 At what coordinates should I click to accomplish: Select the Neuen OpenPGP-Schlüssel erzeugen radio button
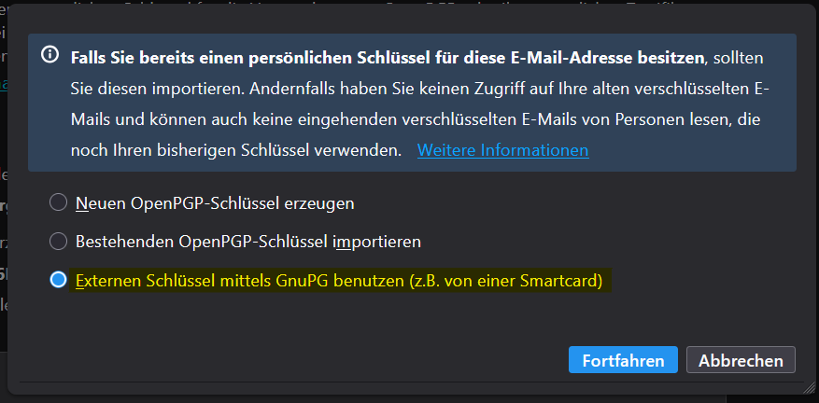pos(59,202)
